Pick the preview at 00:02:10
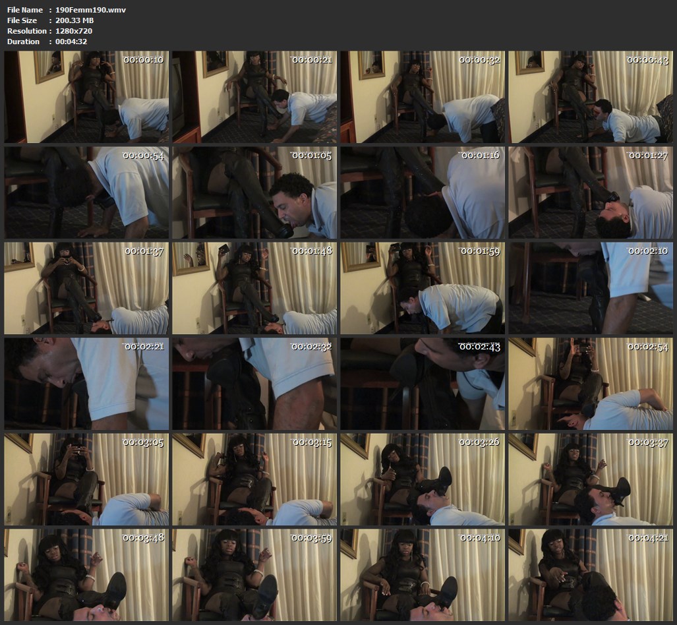This screenshot has width=677, height=625. pos(590,288)
